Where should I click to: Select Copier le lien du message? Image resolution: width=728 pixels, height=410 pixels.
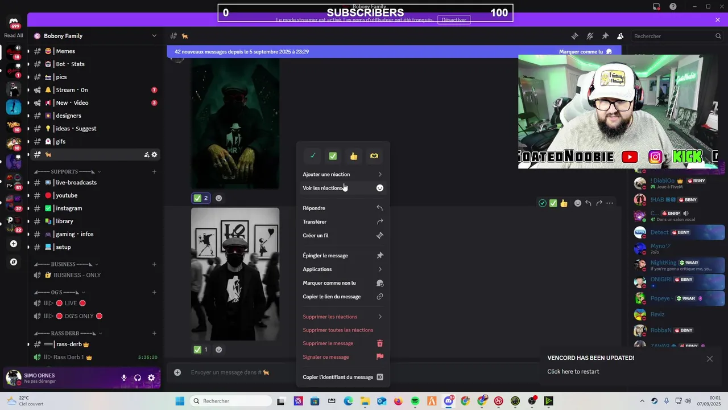tap(342, 297)
